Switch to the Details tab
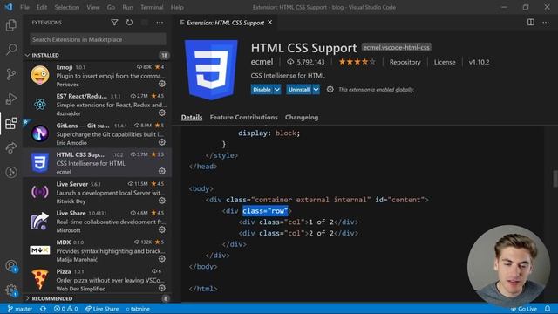The width and height of the screenshot is (558, 314). click(192, 117)
